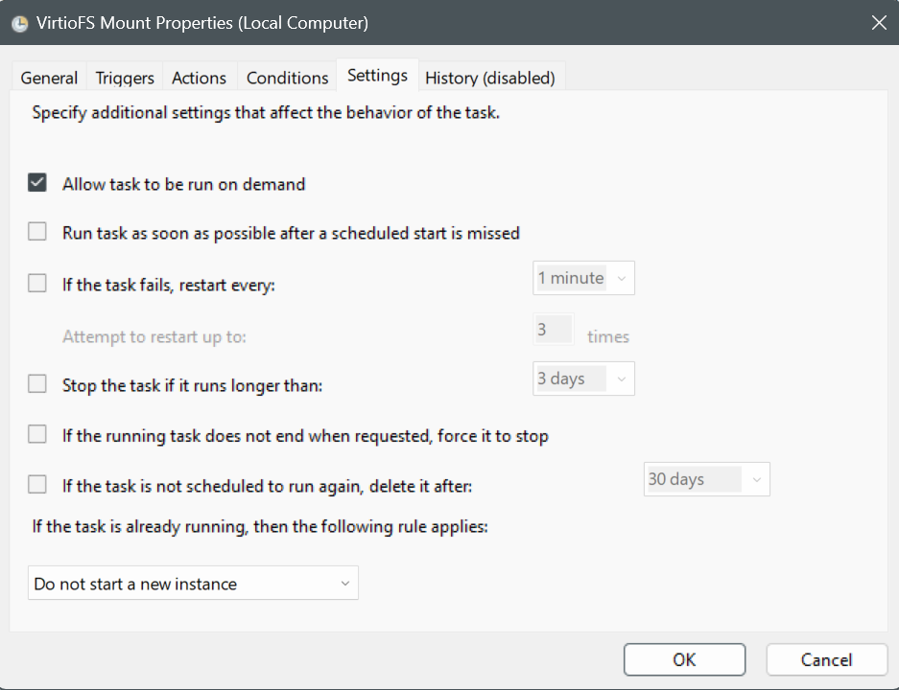This screenshot has height=690, width=899.
Task: Click the Cancel button
Action: 827,659
